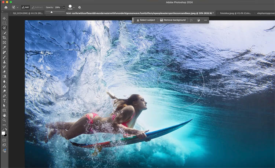Switch to the DJI_0234.DNG document tab
Screen dimensions: 275x168
click(x=28, y=13)
